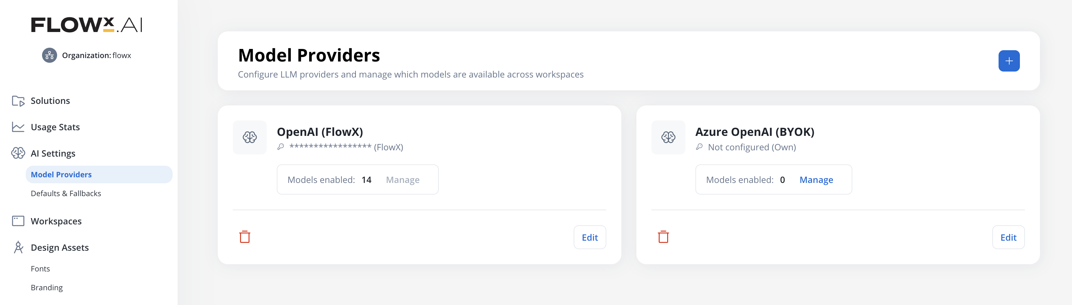Click the Design Assets compass icon
This screenshot has height=305, width=1072.
click(18, 247)
